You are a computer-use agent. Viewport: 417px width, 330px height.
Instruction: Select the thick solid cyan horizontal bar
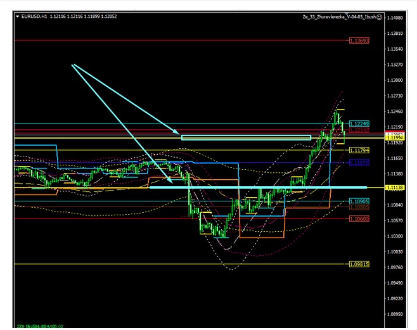[x=253, y=187]
